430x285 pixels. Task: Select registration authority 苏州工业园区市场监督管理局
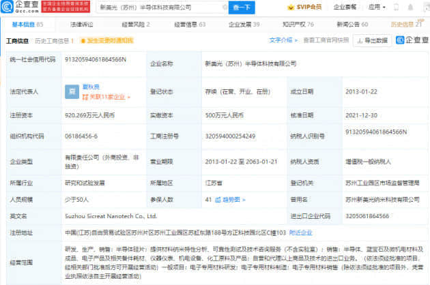[382, 183]
